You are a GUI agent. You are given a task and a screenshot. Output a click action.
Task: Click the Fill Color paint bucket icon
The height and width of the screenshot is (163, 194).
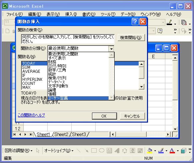tap(150, 151)
